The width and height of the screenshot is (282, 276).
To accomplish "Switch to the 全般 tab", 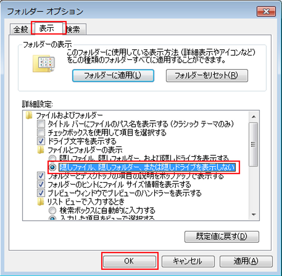I will pyautogui.click(x=21, y=29).
